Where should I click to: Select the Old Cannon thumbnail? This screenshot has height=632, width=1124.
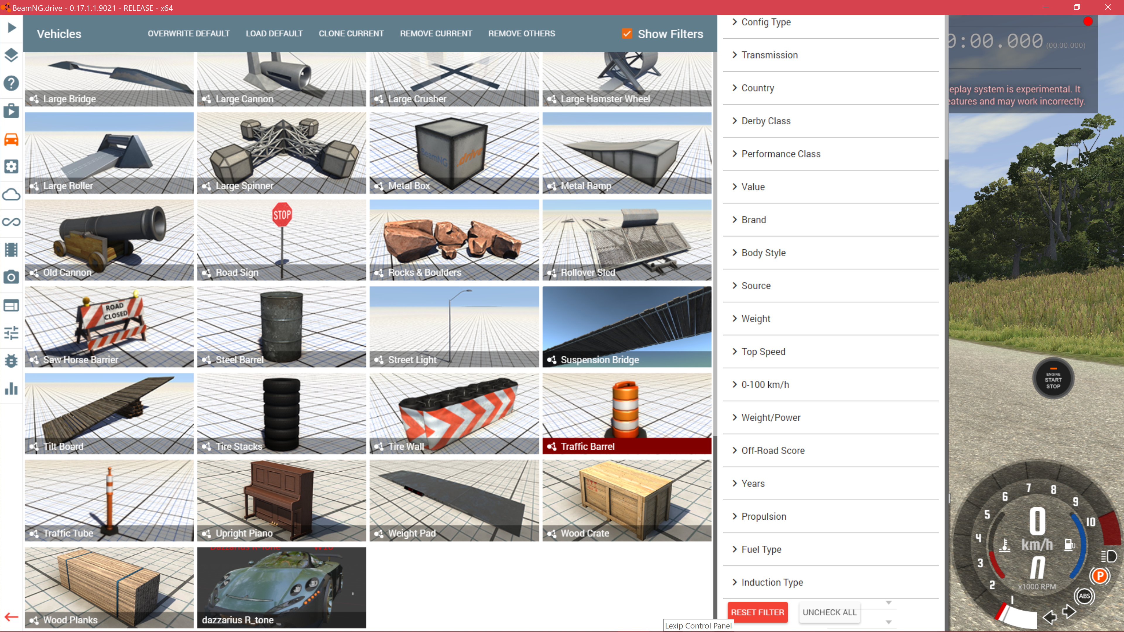109,240
